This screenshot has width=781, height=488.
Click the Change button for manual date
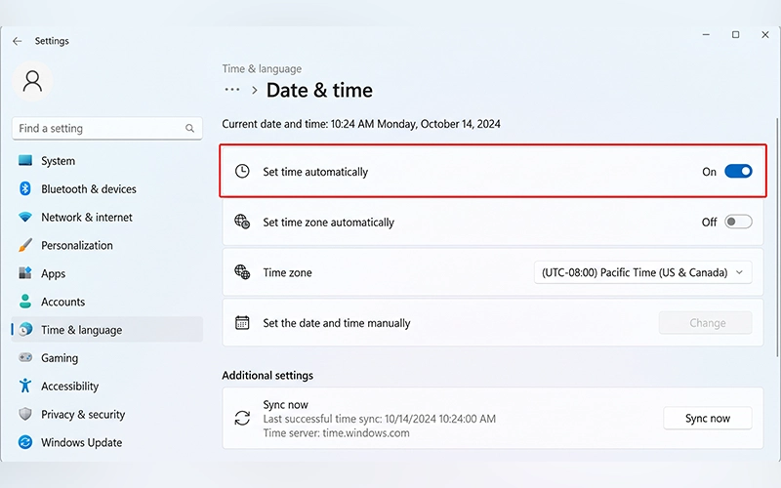coord(705,323)
